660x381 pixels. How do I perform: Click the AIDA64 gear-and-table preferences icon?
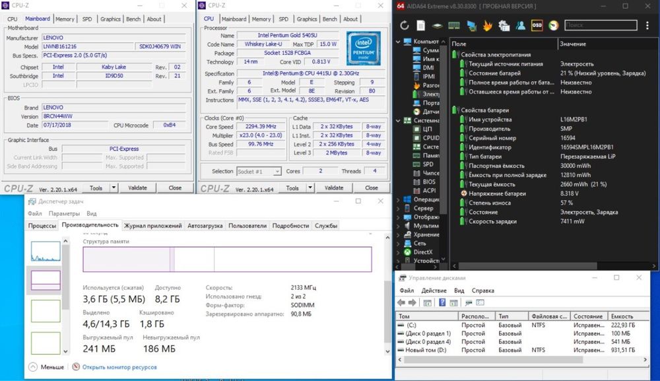[x=504, y=25]
